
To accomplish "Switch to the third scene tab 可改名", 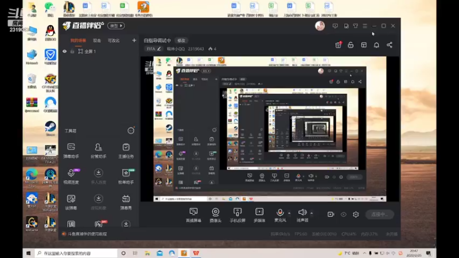I will [114, 41].
